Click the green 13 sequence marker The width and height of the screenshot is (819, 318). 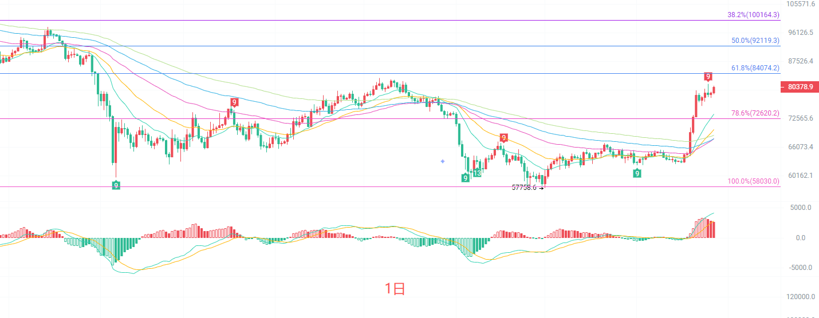pos(477,173)
